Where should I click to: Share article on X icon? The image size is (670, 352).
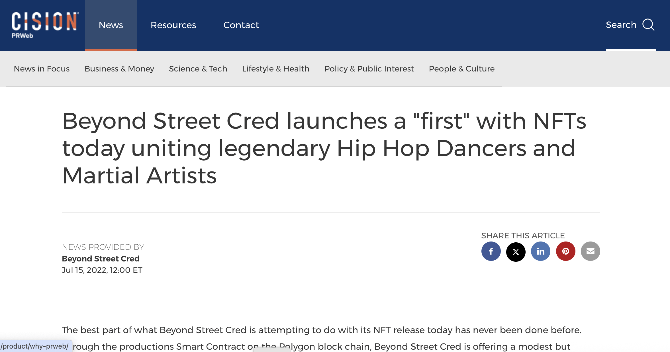[516, 251]
